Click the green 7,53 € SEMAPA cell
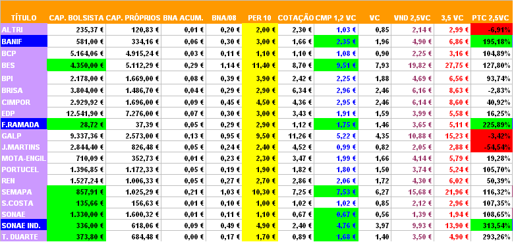 [336, 192]
